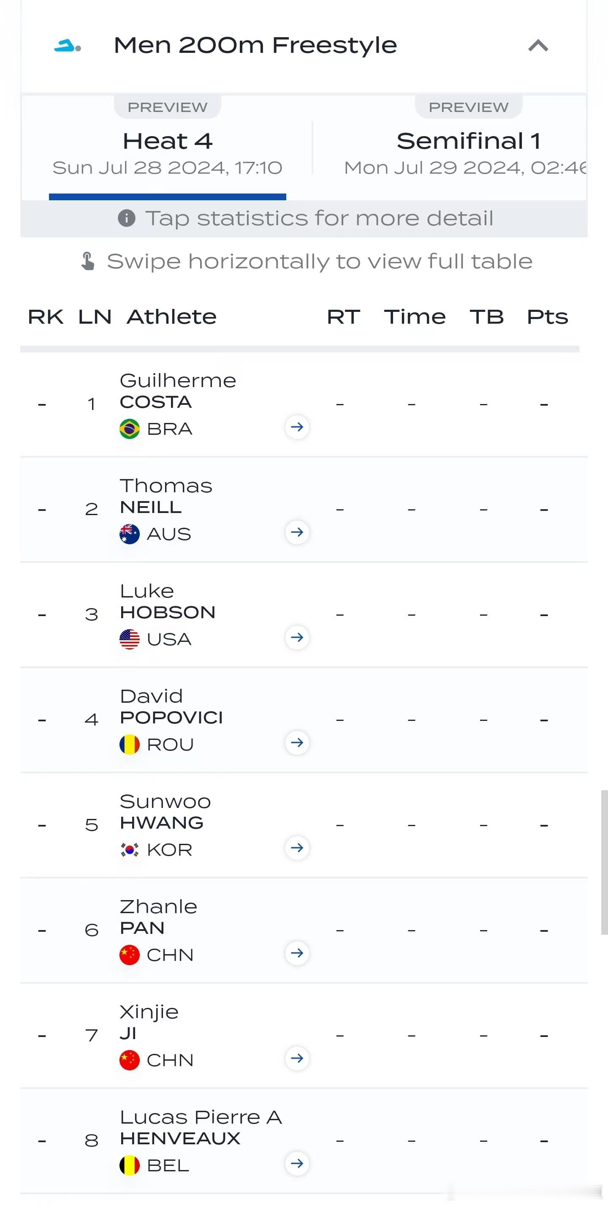Click the Pts column header
The width and height of the screenshot is (608, 1206).
pos(547,317)
